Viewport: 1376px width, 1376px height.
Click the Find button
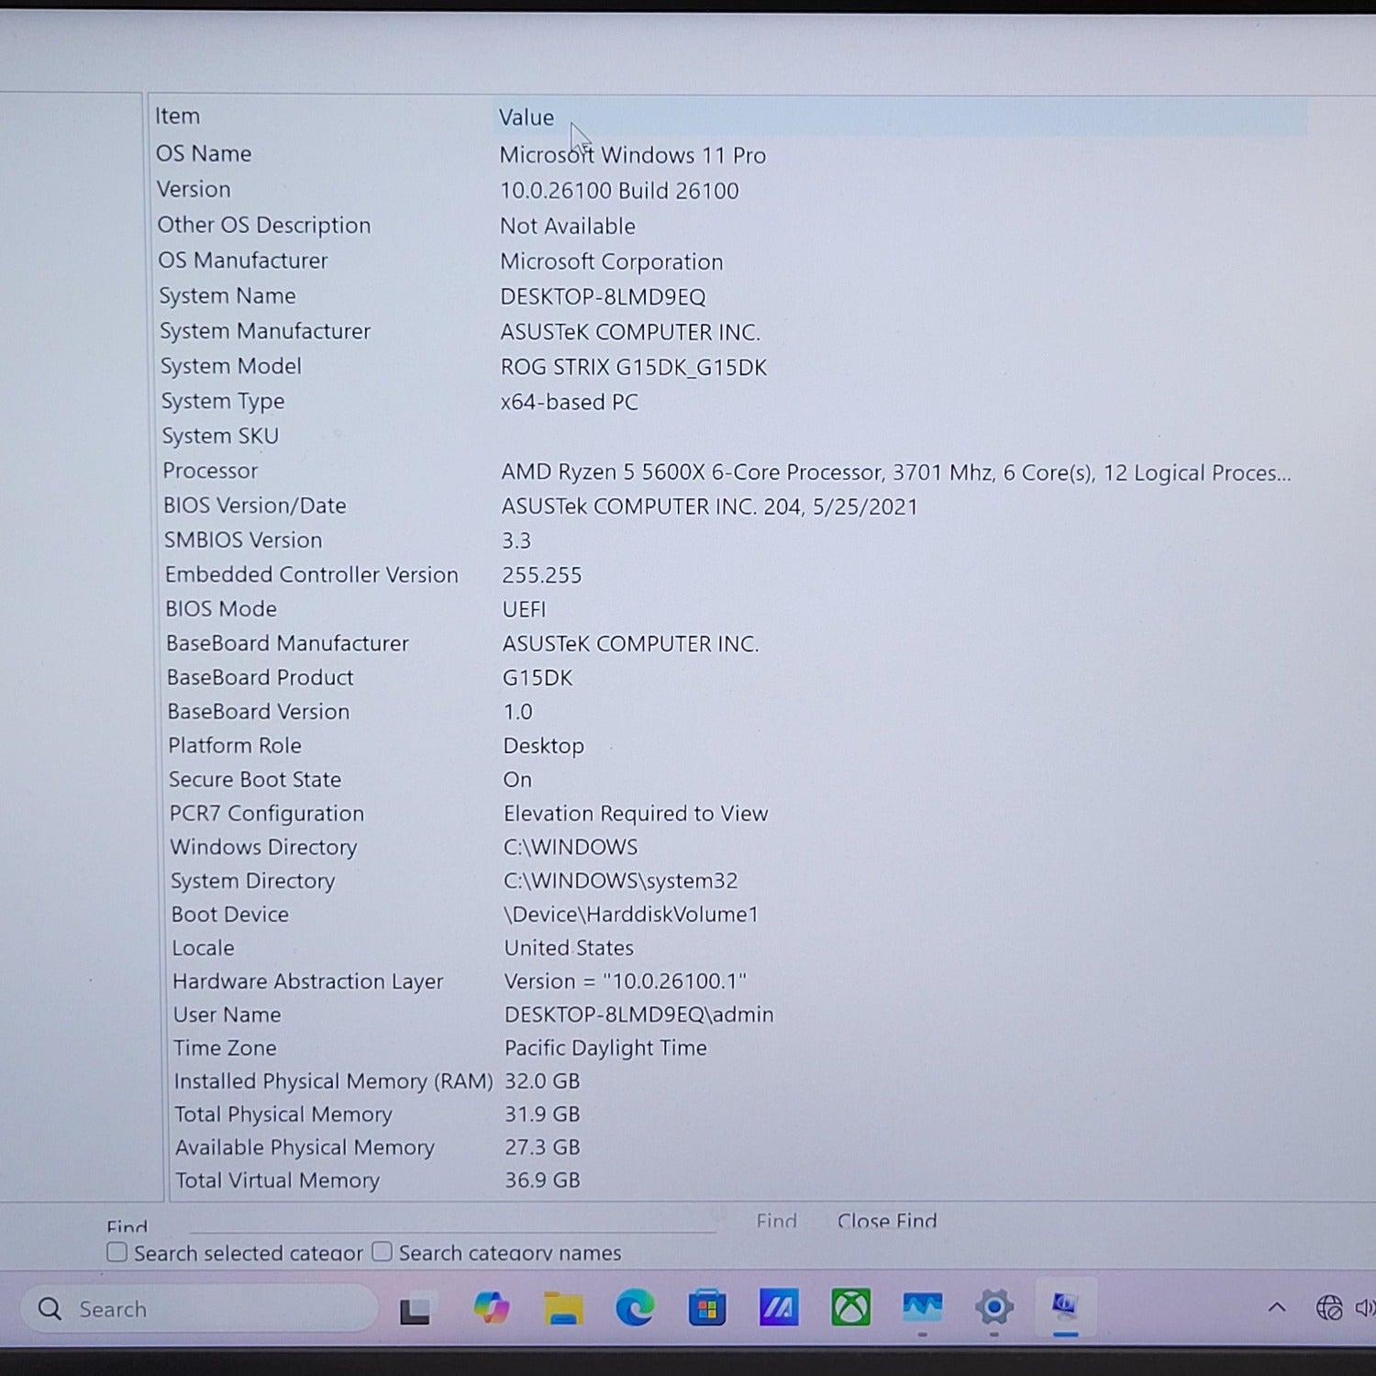pyautogui.click(x=776, y=1221)
